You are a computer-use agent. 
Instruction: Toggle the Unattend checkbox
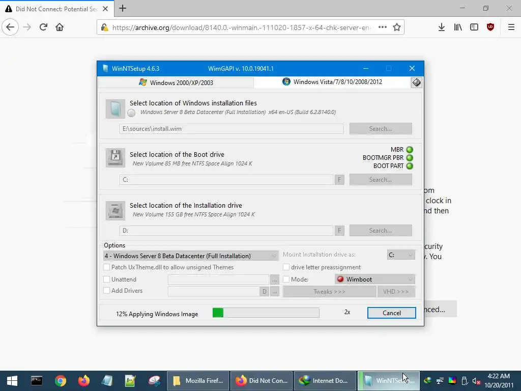point(107,280)
